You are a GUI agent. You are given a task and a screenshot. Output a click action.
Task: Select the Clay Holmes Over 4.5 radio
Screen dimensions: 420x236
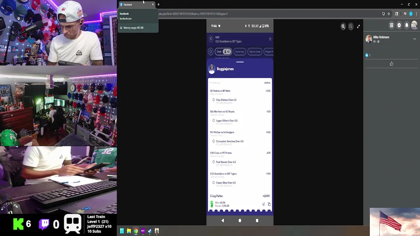(x=214, y=100)
